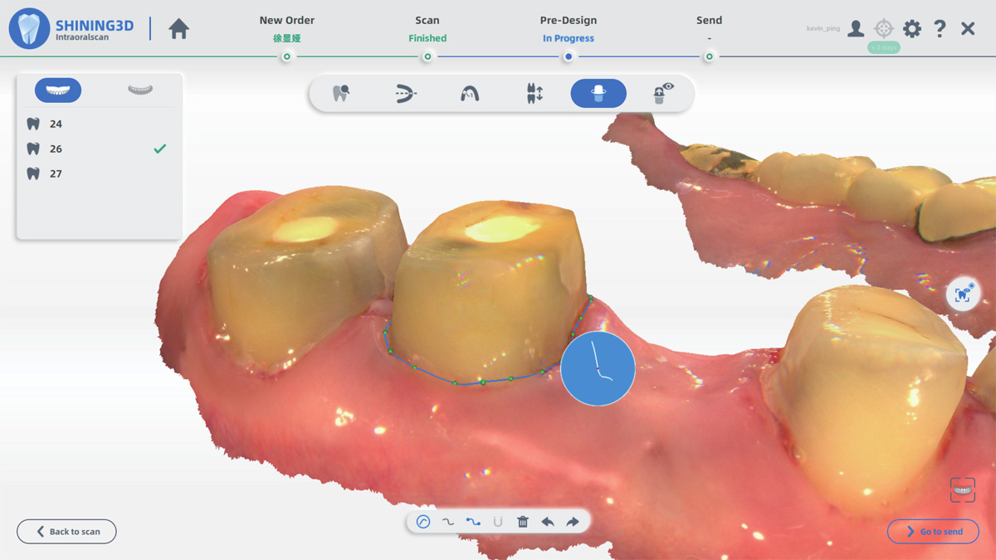Delete the margin line with trash icon
The image size is (996, 560).
[x=523, y=522]
